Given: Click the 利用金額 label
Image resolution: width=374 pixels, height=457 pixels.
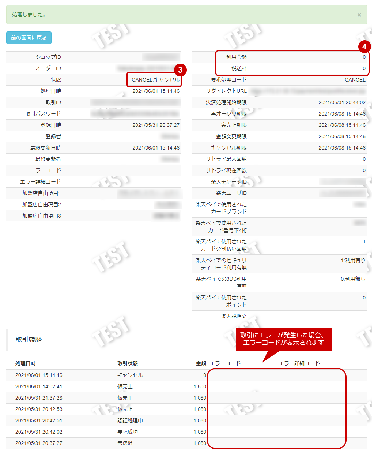Looking at the screenshot, I should pos(237,57).
